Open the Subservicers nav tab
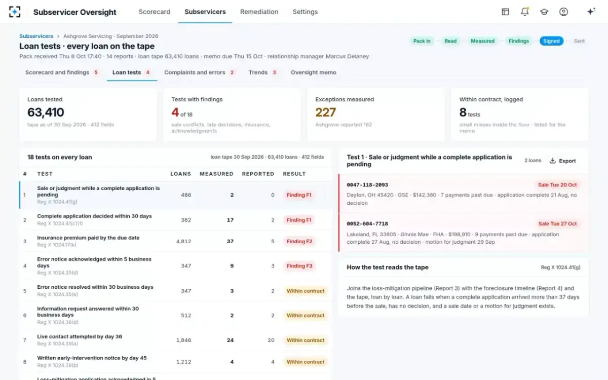 (205, 12)
